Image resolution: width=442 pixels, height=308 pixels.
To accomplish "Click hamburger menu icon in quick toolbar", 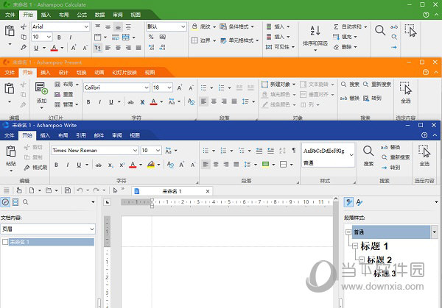I will point(6,190).
